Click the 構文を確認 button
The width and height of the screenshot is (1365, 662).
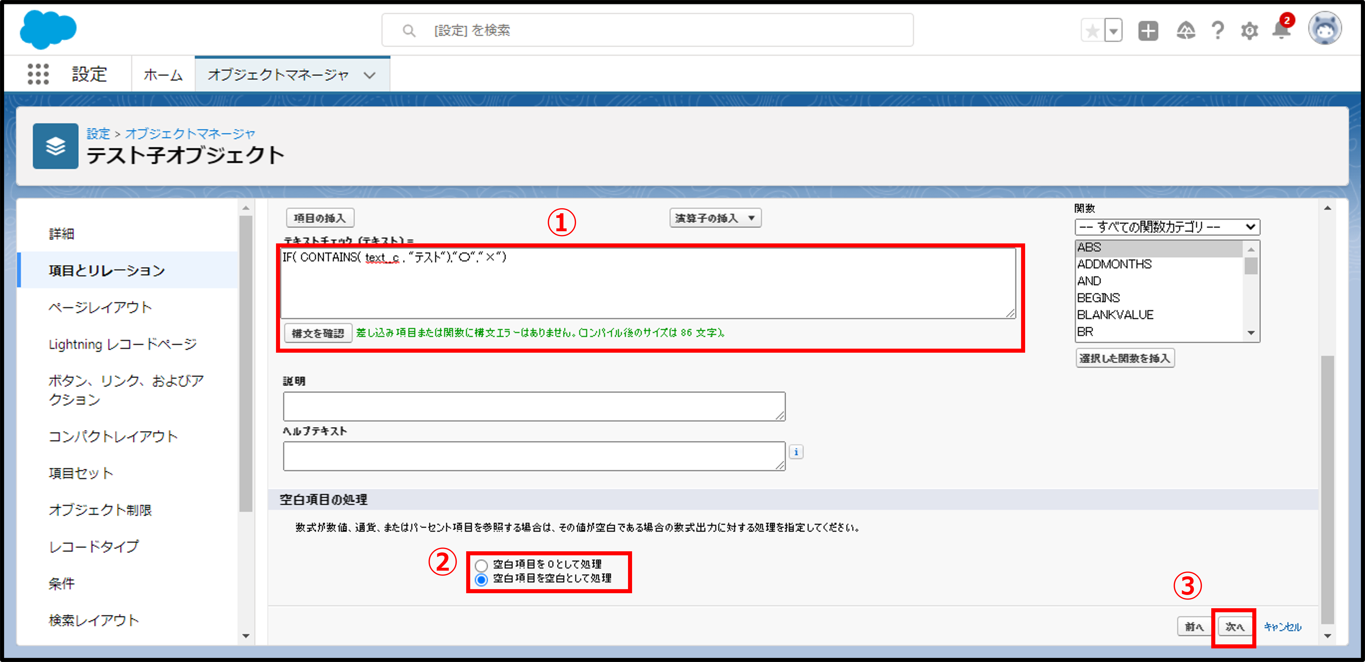click(x=318, y=333)
